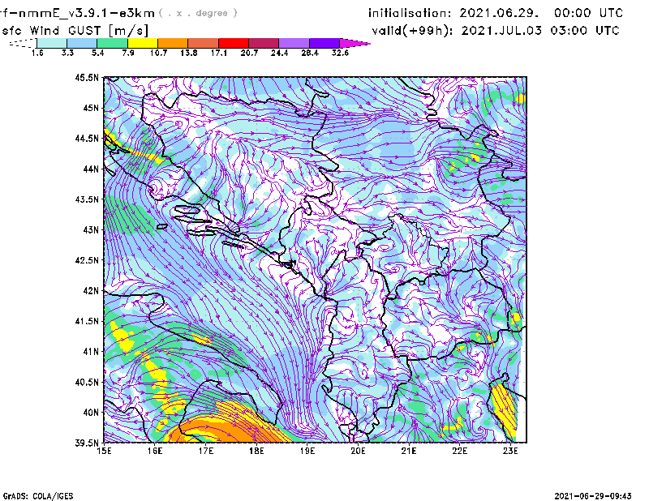Select the yellow legend swatch after 7.9

click(143, 43)
